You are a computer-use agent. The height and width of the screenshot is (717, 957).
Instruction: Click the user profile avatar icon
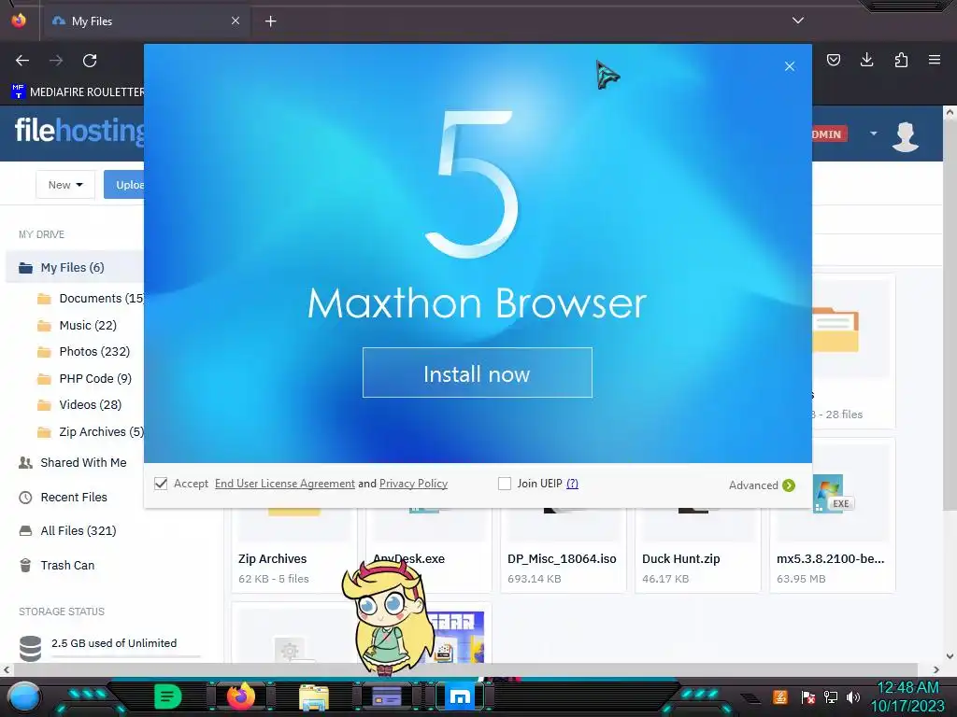905,136
